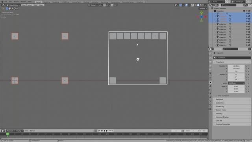Click the blue Z axis on navigation gizmo
The height and width of the screenshot is (142, 252).
(x=202, y=17)
